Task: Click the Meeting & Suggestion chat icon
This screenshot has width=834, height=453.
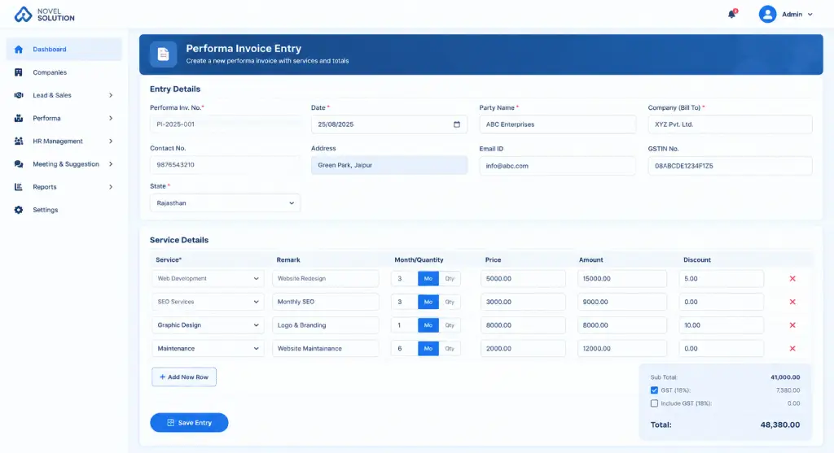Action: (x=19, y=164)
